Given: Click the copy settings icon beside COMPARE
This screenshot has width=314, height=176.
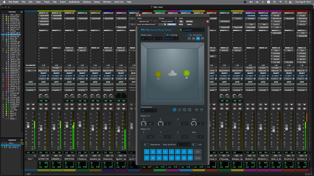Looking at the screenshot, I should pos(165,24).
